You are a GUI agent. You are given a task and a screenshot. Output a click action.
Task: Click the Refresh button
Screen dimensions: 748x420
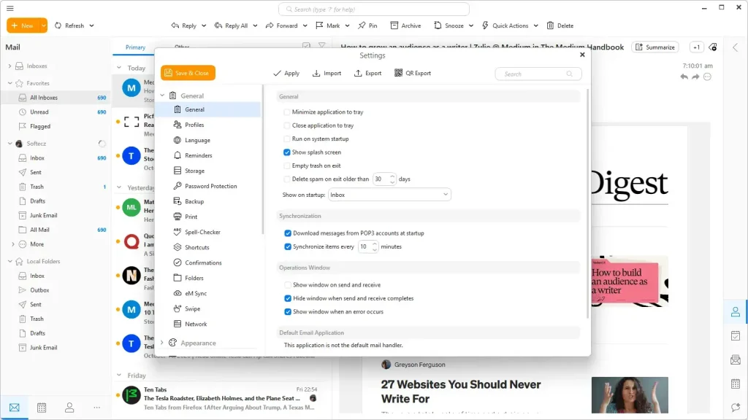pyautogui.click(x=69, y=26)
